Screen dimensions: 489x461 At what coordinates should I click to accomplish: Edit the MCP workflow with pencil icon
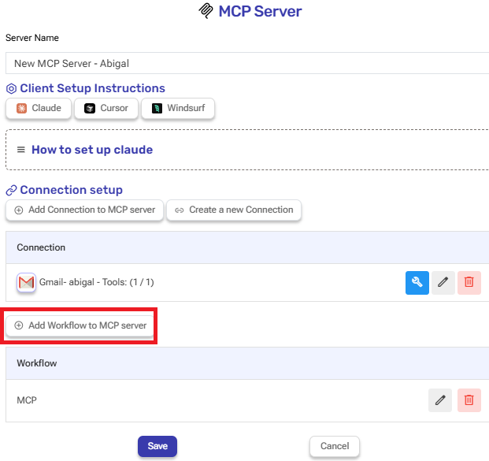tap(440, 400)
